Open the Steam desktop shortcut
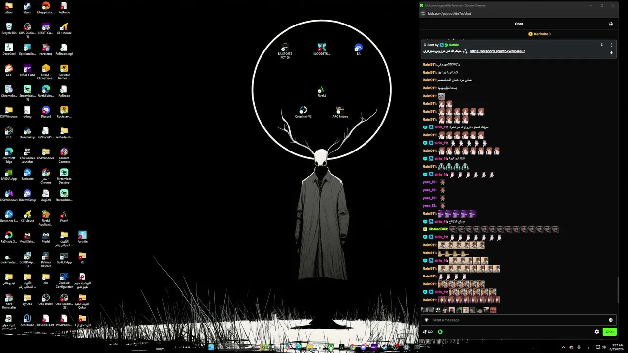Viewport: 628px width, 353px height. 27,8
